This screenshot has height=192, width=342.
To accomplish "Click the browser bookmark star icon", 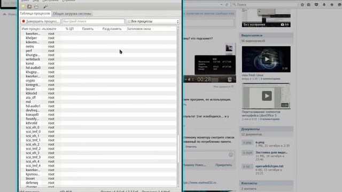I will pyautogui.click(x=302, y=5).
